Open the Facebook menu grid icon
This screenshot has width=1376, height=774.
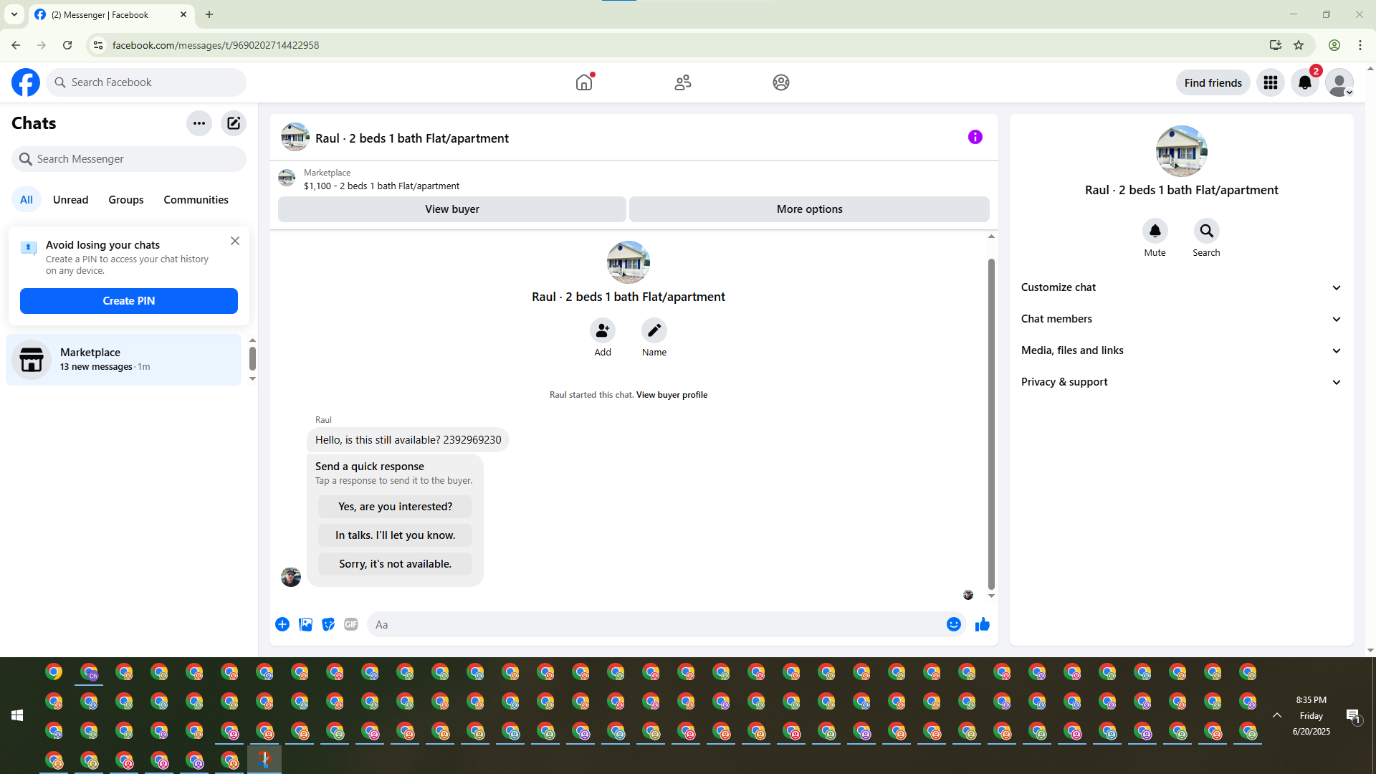[x=1270, y=82]
